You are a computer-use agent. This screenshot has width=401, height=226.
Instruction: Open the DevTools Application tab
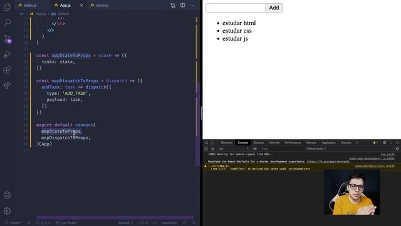pyautogui.click(x=328, y=143)
